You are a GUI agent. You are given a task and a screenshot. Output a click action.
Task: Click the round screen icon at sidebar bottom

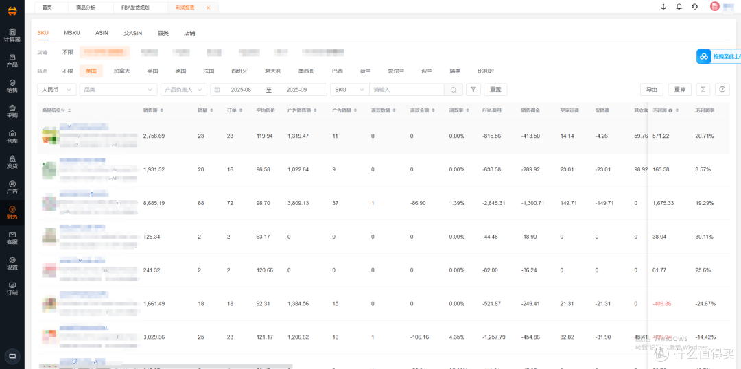(x=12, y=356)
